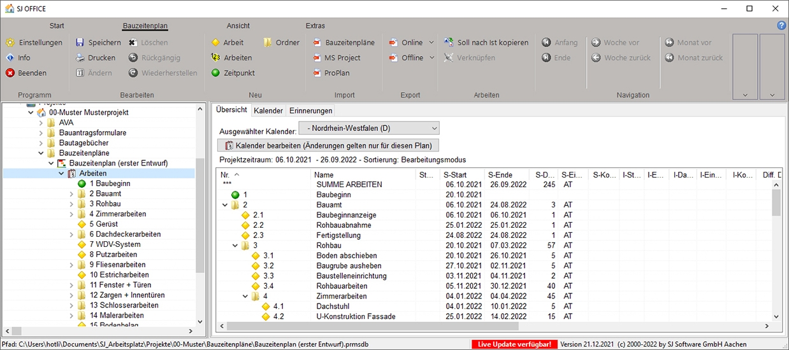Open the help question mark icon
Viewport: 789px width, 350px height.
point(781,25)
